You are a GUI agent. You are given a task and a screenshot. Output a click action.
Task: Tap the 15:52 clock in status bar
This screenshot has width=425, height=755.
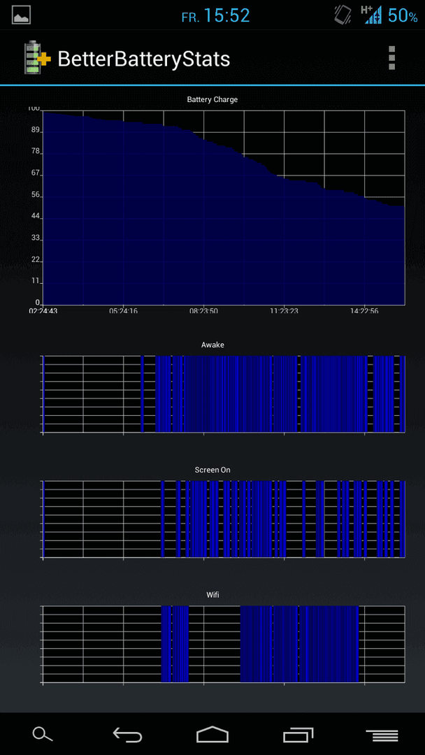coord(226,15)
